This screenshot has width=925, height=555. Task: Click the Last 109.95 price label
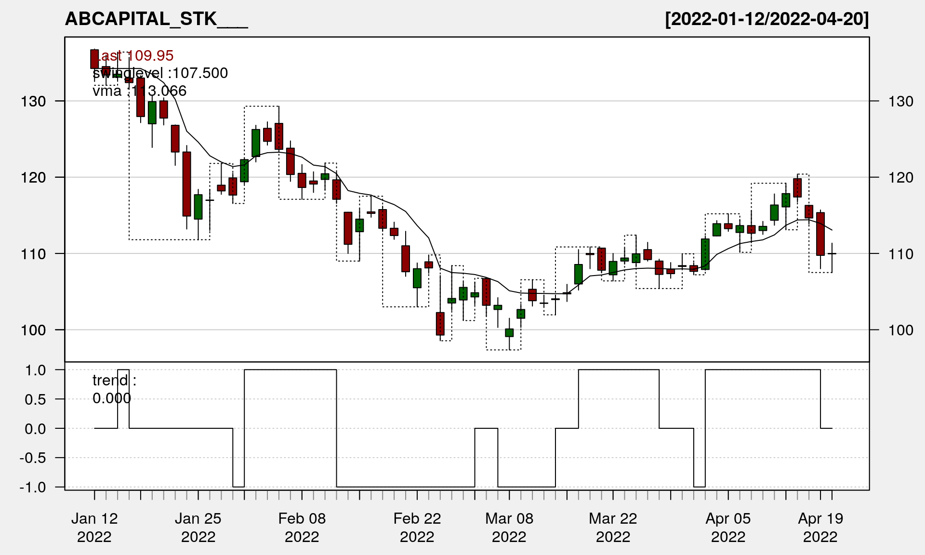pos(133,56)
